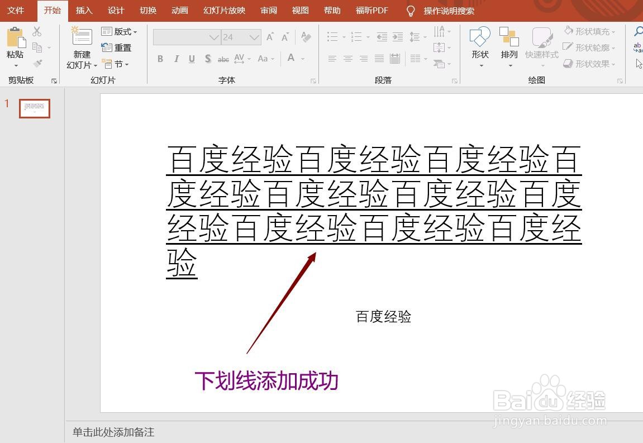
Task: Click the Cut scissors icon
Action: [x=37, y=32]
